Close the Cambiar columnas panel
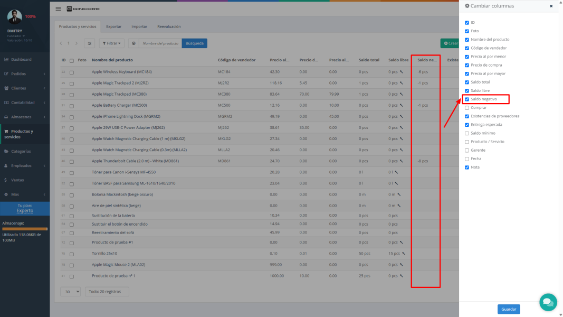The width and height of the screenshot is (563, 317). (x=551, y=6)
